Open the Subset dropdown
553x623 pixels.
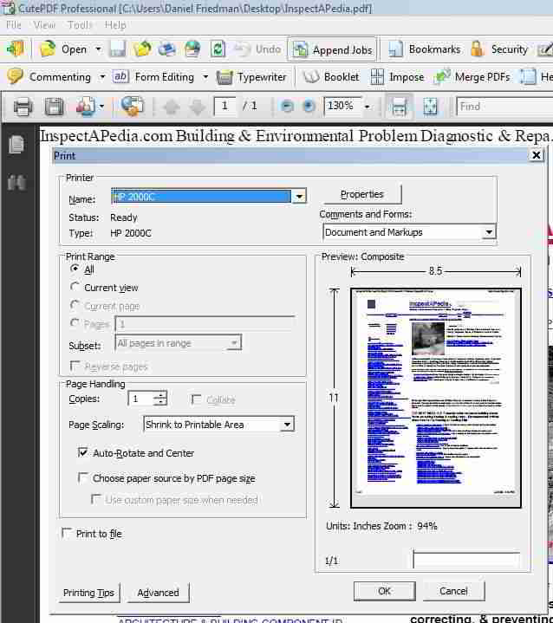point(235,342)
